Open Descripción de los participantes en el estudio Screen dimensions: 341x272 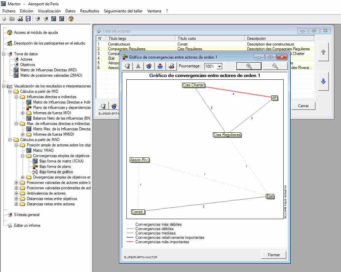(x=50, y=43)
